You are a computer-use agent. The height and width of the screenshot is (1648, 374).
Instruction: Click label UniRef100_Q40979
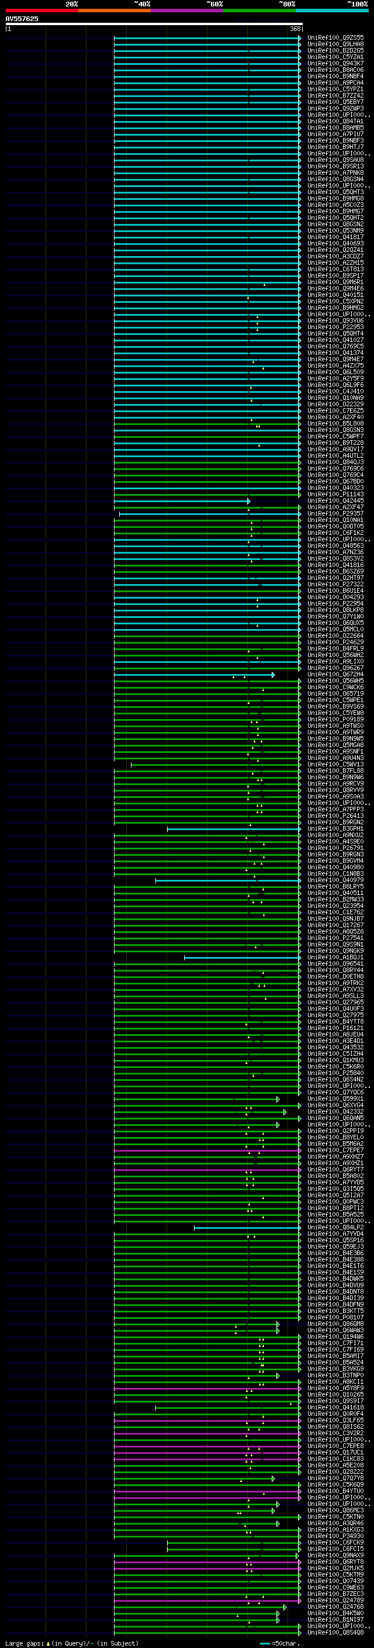(335, 880)
